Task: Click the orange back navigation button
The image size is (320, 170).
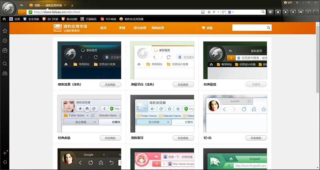Action: coord(22,12)
